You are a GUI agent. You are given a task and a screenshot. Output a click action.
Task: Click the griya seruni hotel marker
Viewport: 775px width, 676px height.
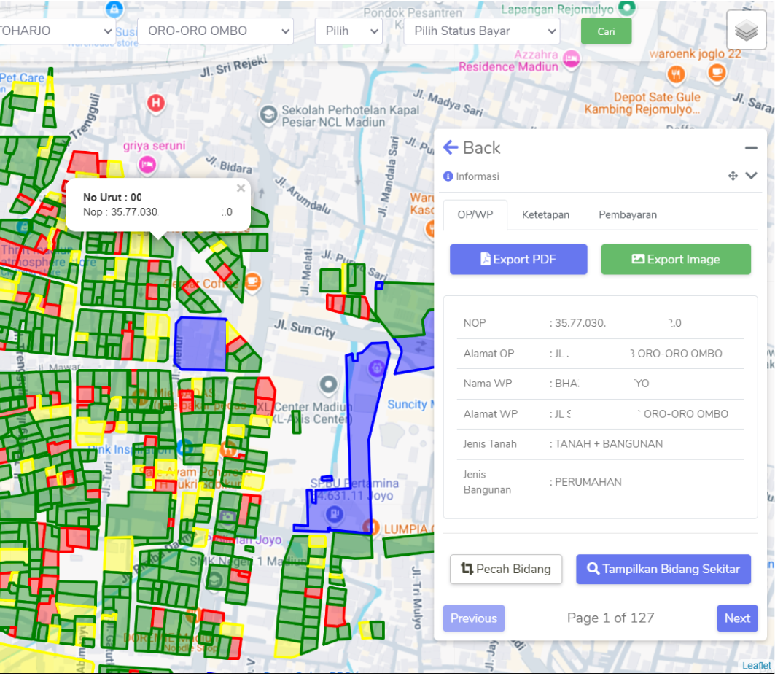click(147, 165)
